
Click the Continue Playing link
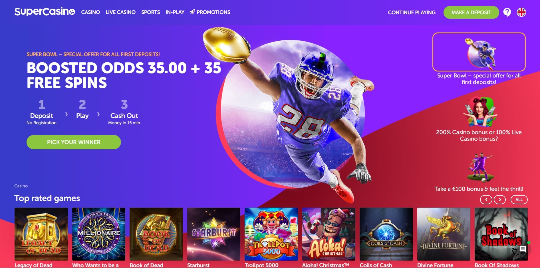(412, 13)
